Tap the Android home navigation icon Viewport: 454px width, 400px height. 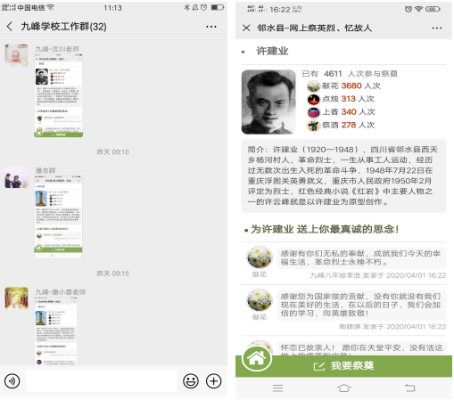tap(343, 388)
